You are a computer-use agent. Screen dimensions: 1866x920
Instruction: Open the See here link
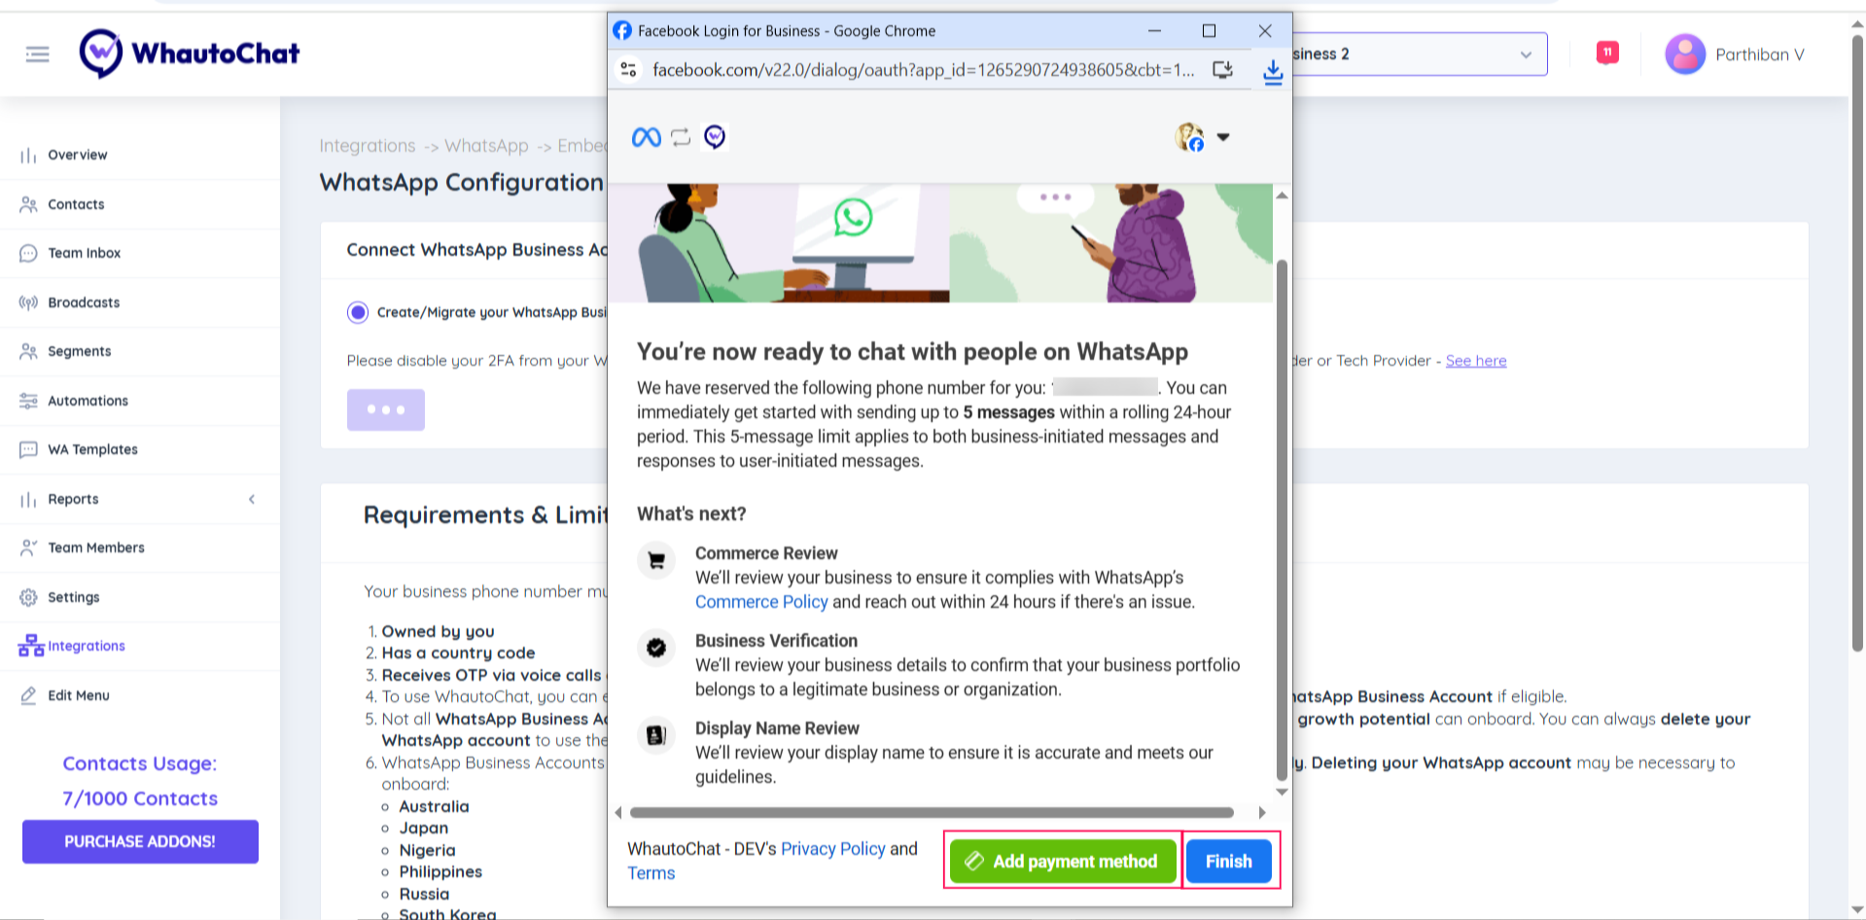click(x=1475, y=361)
